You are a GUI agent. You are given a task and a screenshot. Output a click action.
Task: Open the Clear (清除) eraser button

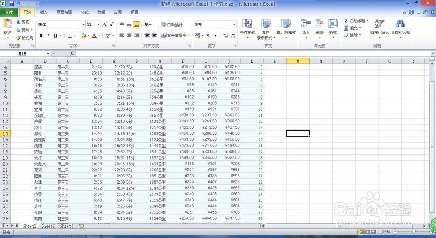click(352, 35)
